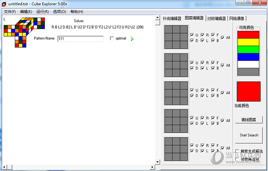The image size is (268, 171).
Task: Click the cube pattern thumbnail numbered 1
Action: [24, 32]
